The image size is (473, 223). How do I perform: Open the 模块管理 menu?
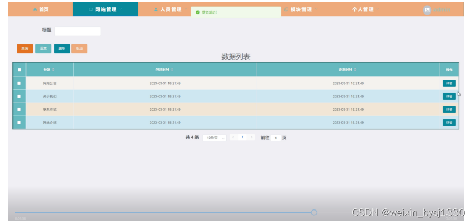301,10
